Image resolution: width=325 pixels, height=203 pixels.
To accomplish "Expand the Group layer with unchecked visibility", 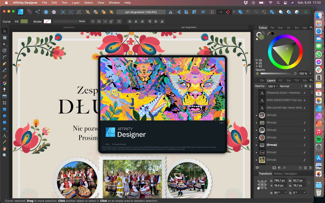I will pos(256,115).
